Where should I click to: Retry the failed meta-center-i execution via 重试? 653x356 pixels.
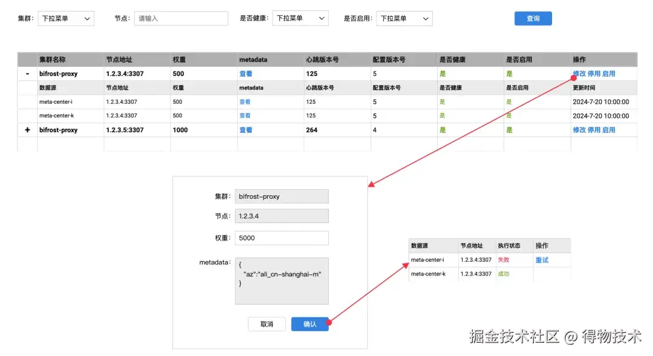[542, 260]
